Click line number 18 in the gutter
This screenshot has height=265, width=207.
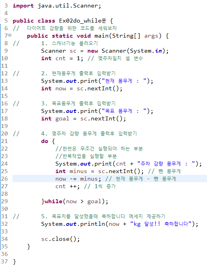[5, 118]
